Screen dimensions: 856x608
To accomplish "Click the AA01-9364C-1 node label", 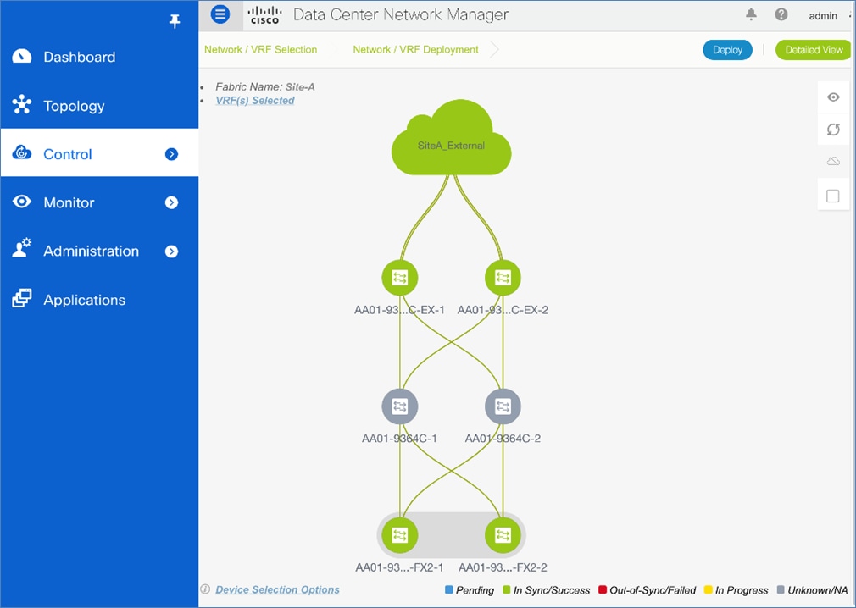I will [x=400, y=439].
